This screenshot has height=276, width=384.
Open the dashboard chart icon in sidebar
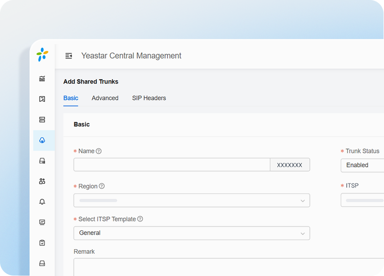pyautogui.click(x=42, y=79)
